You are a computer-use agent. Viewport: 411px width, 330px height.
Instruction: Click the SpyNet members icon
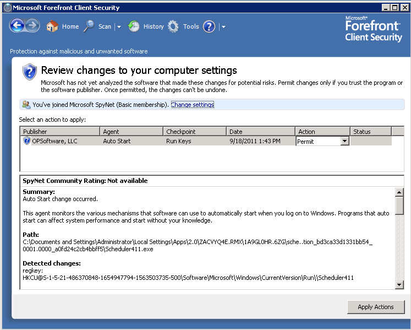pyautogui.click(x=26, y=105)
